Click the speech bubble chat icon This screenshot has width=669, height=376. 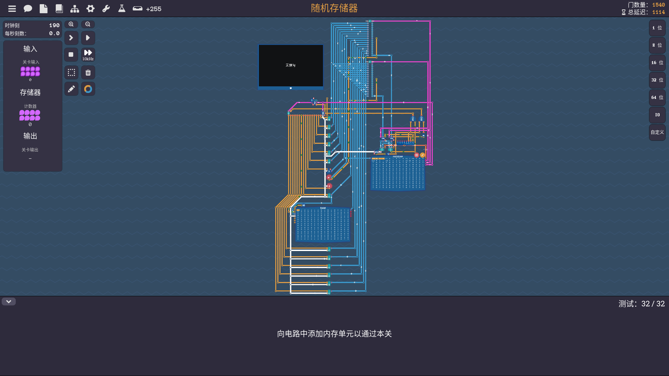coord(28,9)
